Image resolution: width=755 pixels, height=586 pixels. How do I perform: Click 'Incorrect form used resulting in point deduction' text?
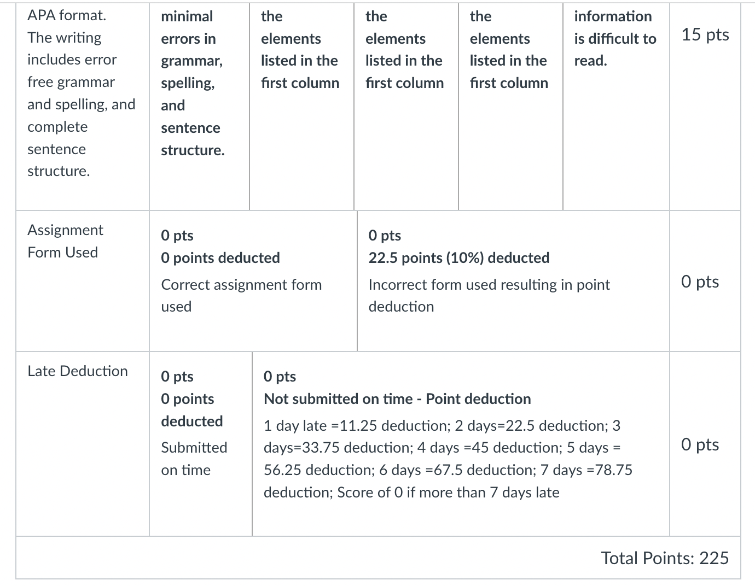[x=489, y=296]
